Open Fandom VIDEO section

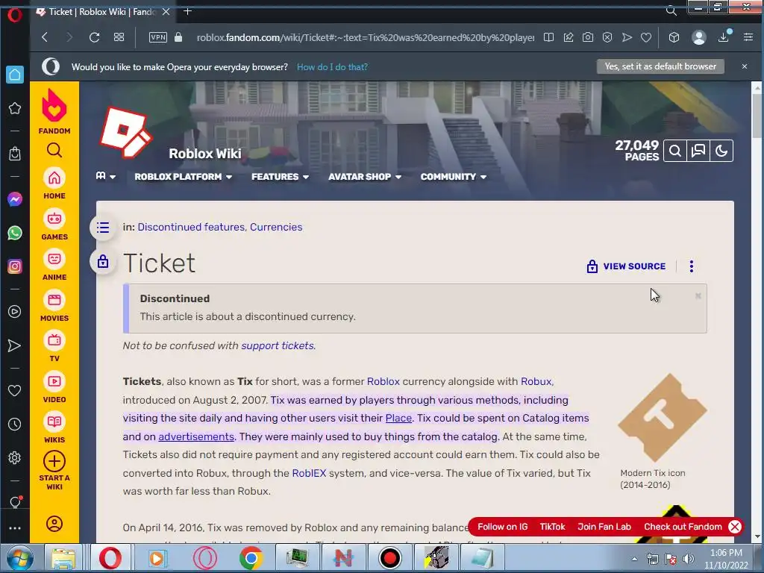[x=54, y=387]
